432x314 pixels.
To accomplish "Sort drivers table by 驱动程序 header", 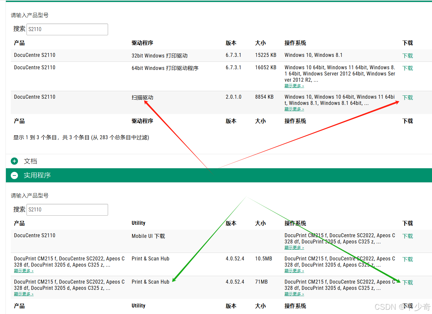I will tap(142, 43).
